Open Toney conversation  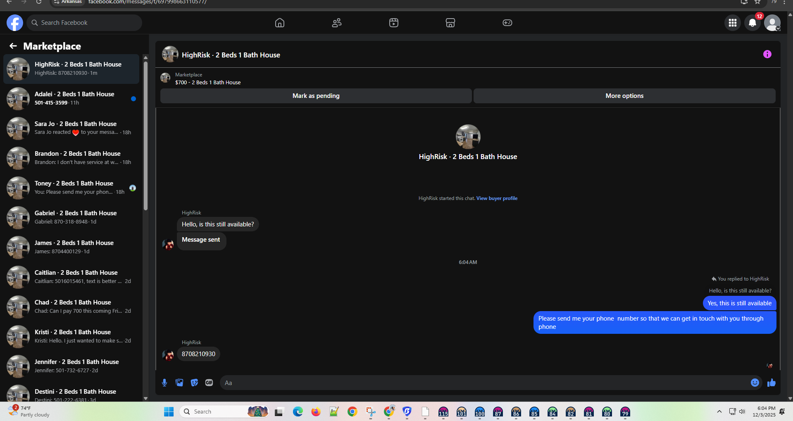pyautogui.click(x=71, y=188)
